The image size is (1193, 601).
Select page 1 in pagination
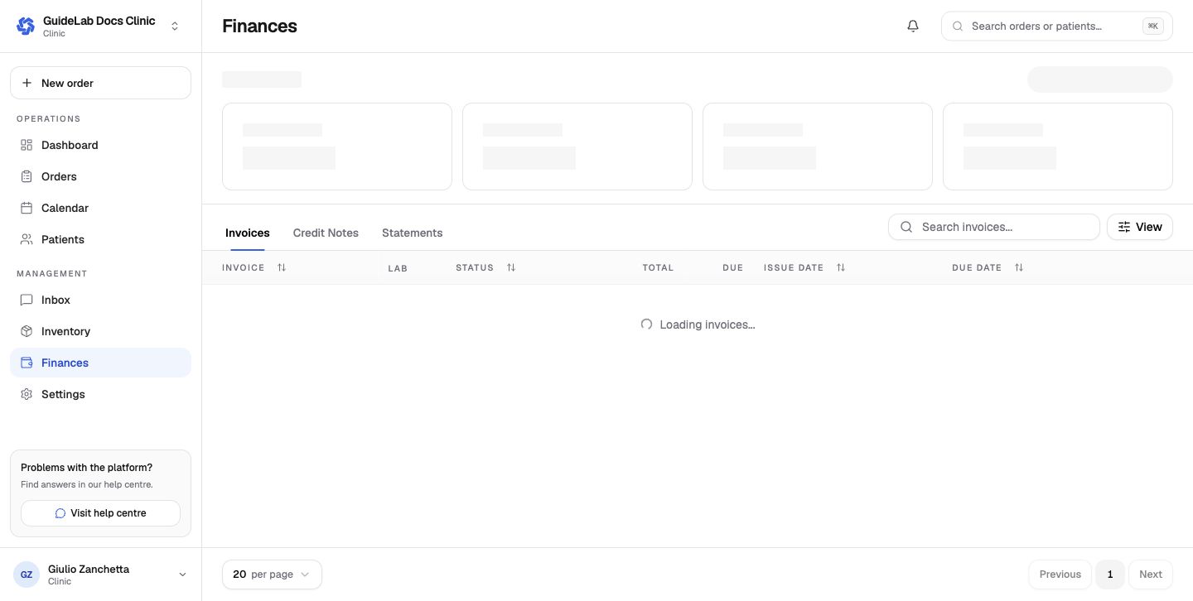(1110, 575)
